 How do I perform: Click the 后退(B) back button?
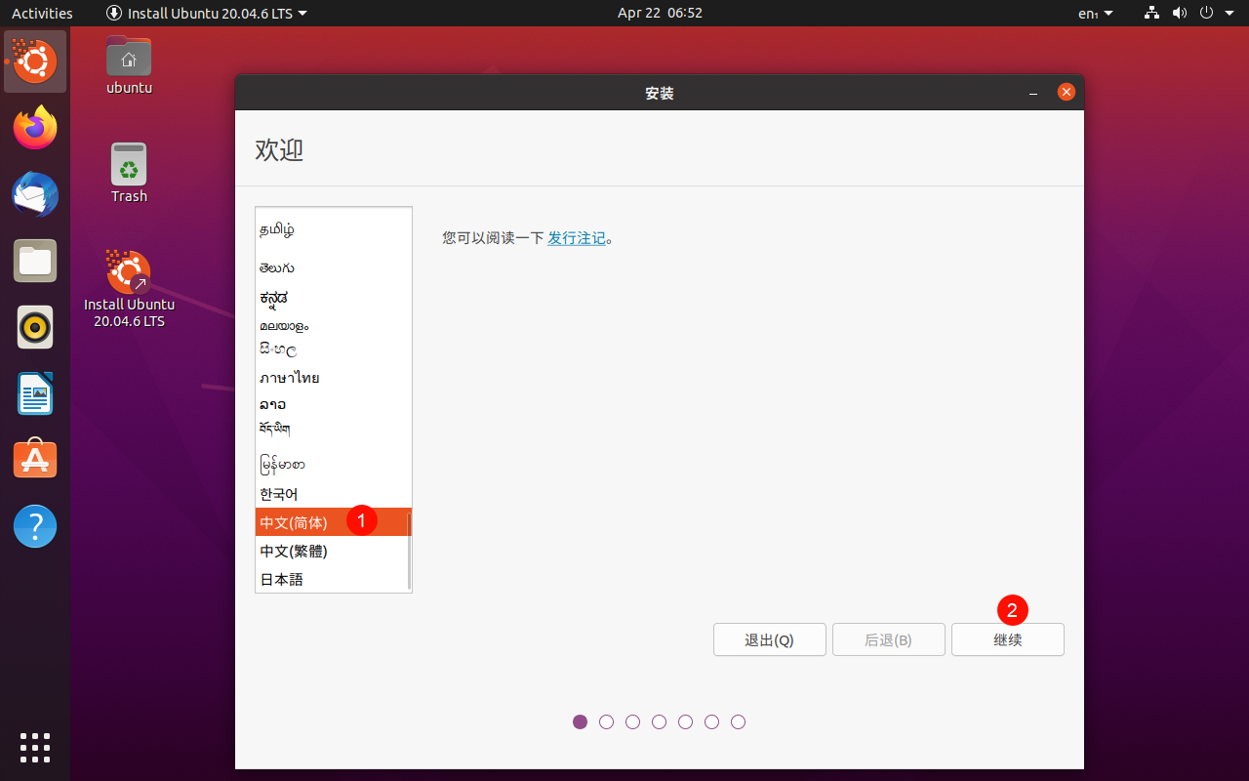pyautogui.click(x=889, y=639)
